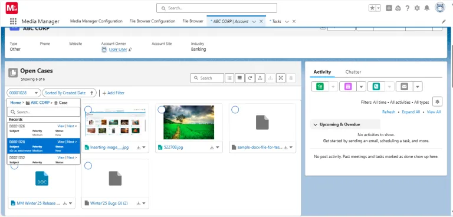Image resolution: width=453 pixels, height=217 pixels.
Task: Open the App Launcher grid icon
Action: [13, 21]
